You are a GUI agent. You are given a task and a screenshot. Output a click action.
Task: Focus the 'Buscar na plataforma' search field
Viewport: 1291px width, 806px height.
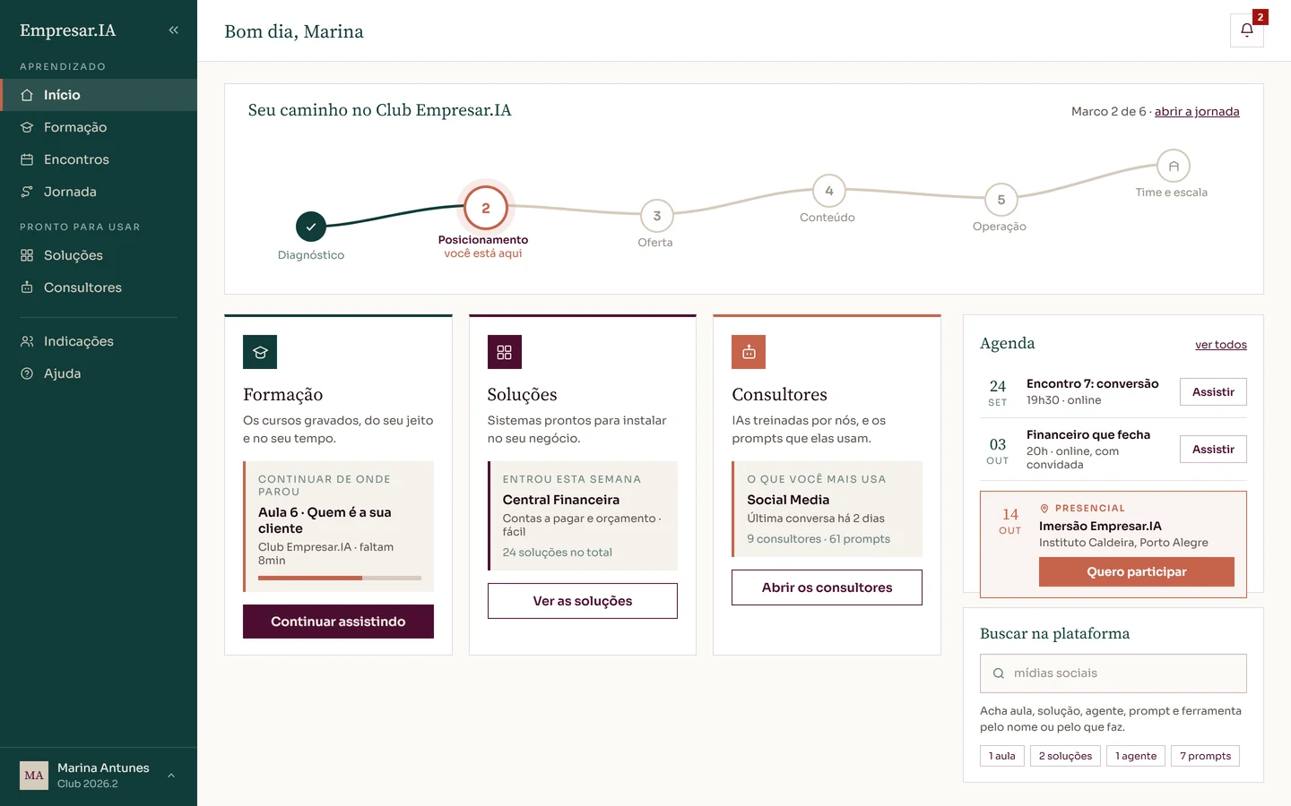[1113, 673]
